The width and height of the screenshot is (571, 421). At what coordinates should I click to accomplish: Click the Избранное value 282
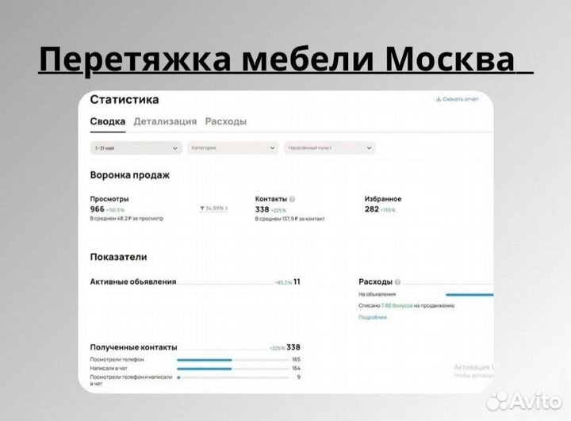coord(372,209)
